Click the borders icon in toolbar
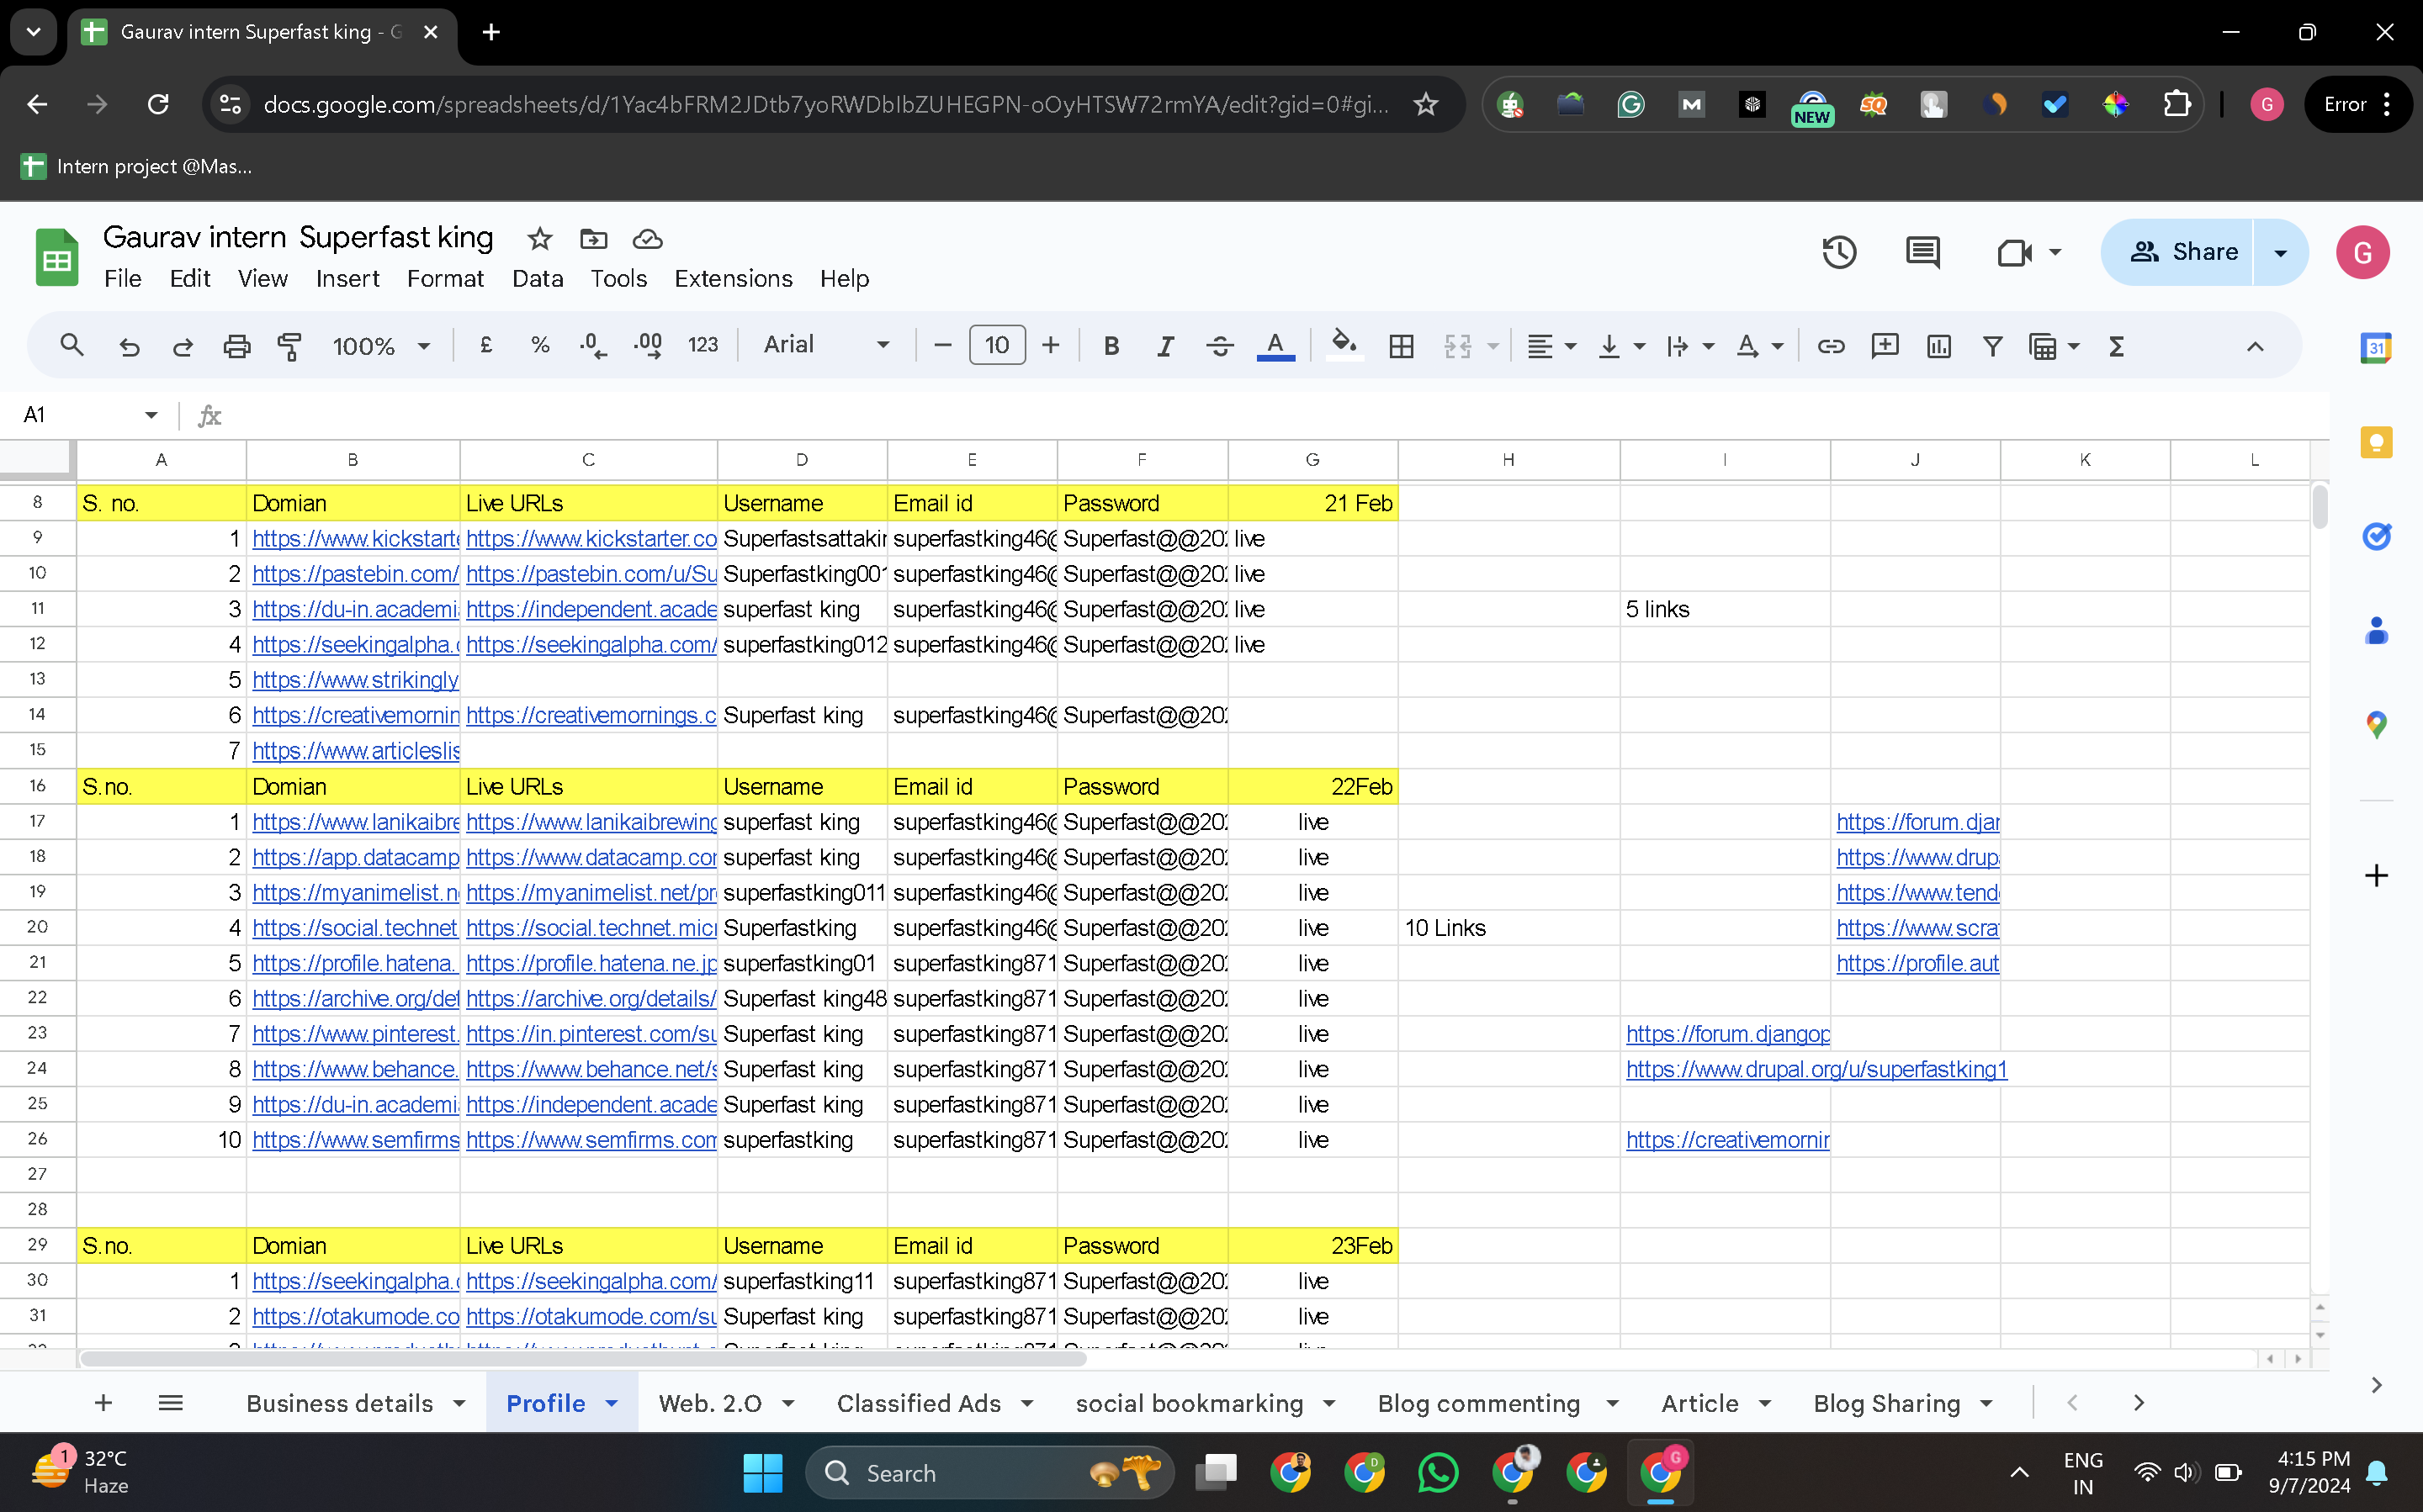The image size is (2423, 1512). [x=1401, y=346]
